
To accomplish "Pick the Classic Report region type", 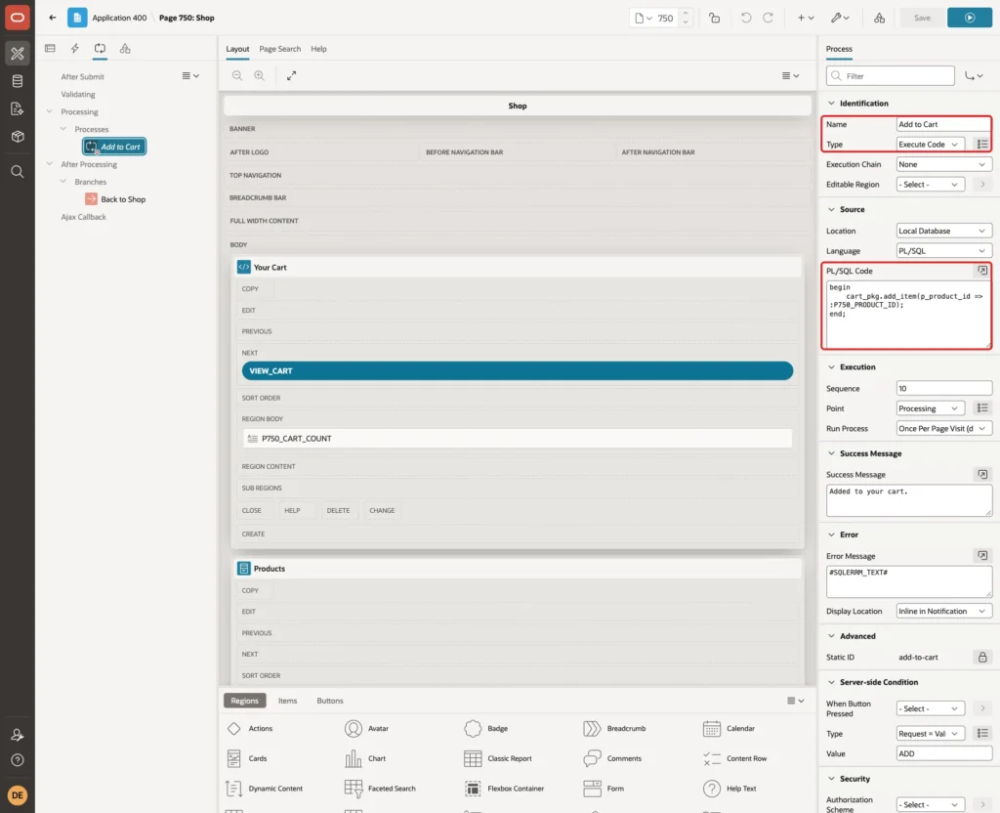I will pyautogui.click(x=498, y=758).
